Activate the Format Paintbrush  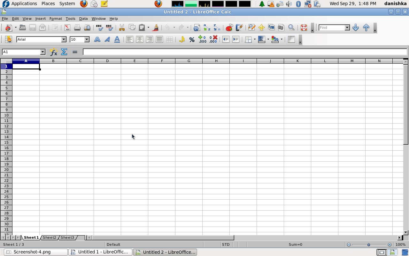[x=156, y=28]
